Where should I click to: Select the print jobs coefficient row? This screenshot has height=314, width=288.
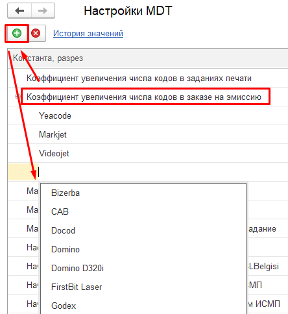click(x=148, y=78)
